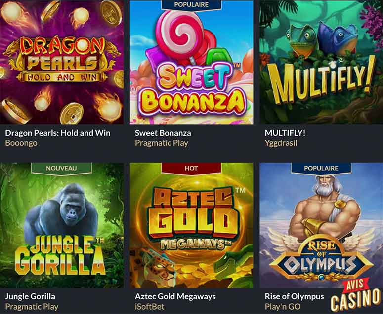Click the POPULAIRE badge on Sweet Bonanza

click(191, 5)
